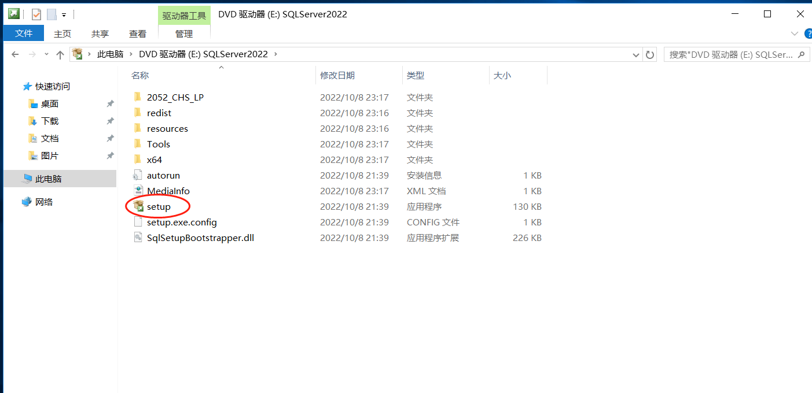
Task: Switch to the 查看 ribbon tab
Action: point(138,34)
